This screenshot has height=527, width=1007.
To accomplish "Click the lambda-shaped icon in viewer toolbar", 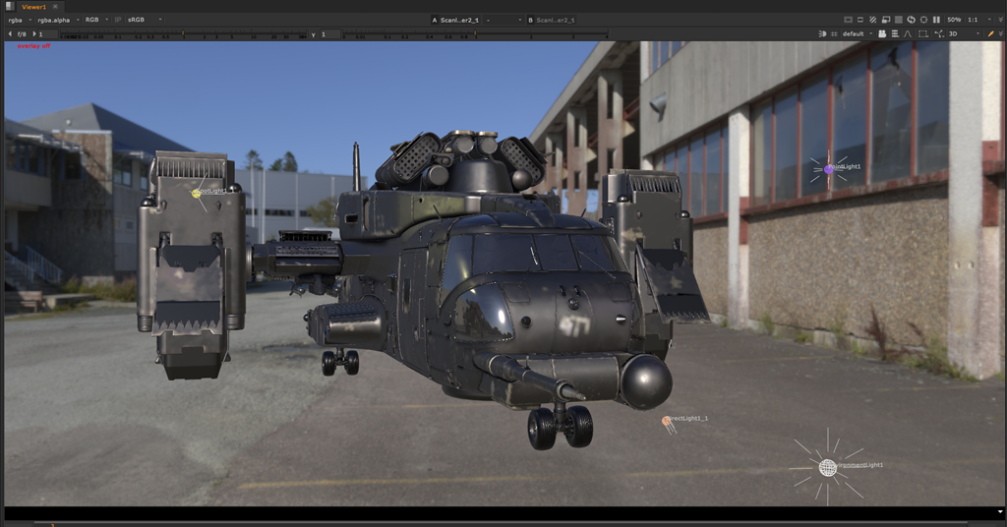I will click(x=908, y=34).
